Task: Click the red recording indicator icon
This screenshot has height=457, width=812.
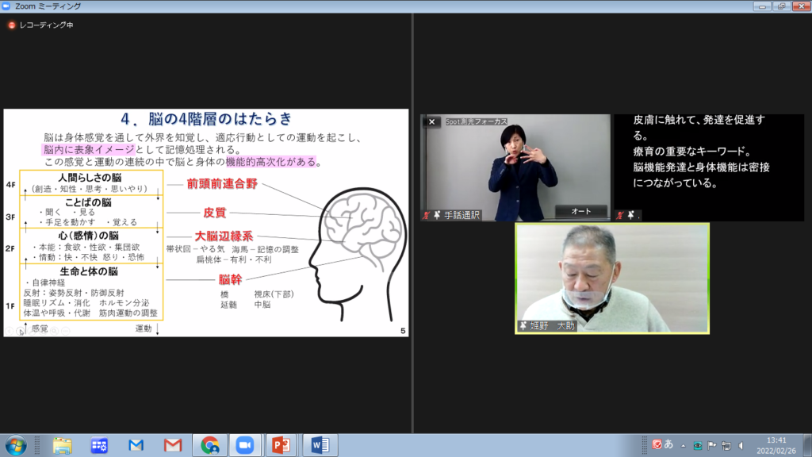Action: click(12, 25)
